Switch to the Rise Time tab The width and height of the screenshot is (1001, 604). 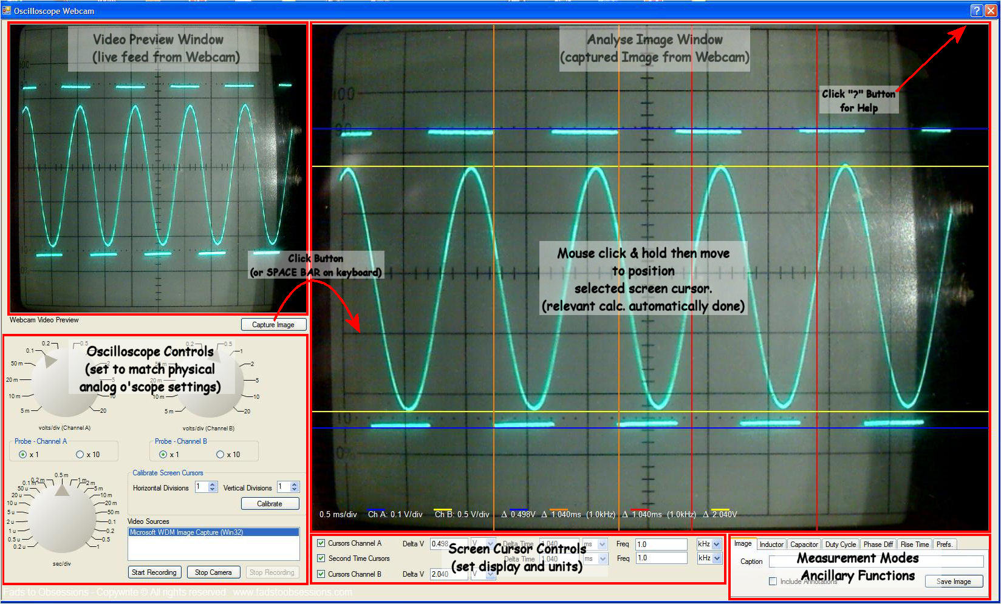(x=915, y=545)
